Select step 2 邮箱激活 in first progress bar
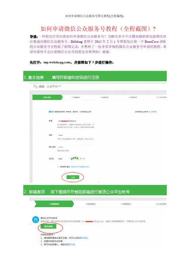The height and width of the screenshot is (278, 196). pos(76,97)
